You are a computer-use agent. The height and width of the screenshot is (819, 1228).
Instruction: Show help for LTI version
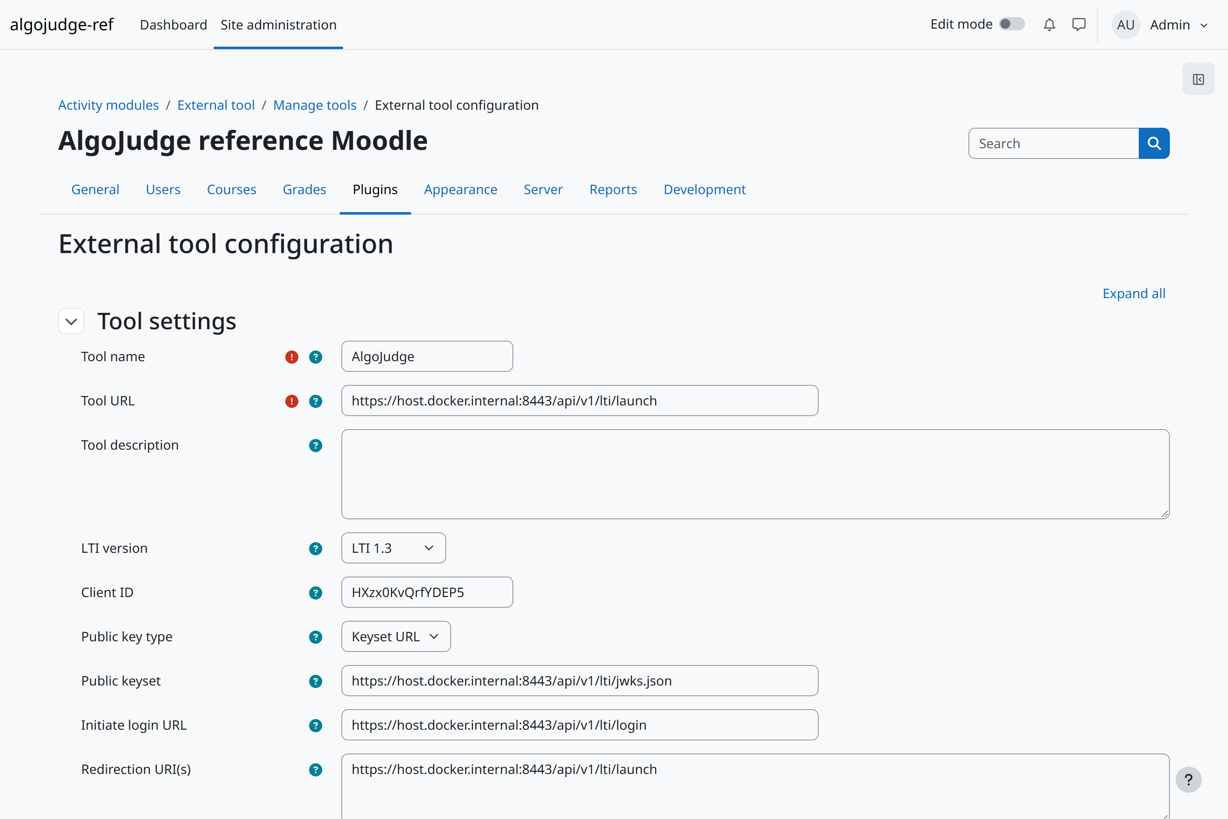(315, 548)
